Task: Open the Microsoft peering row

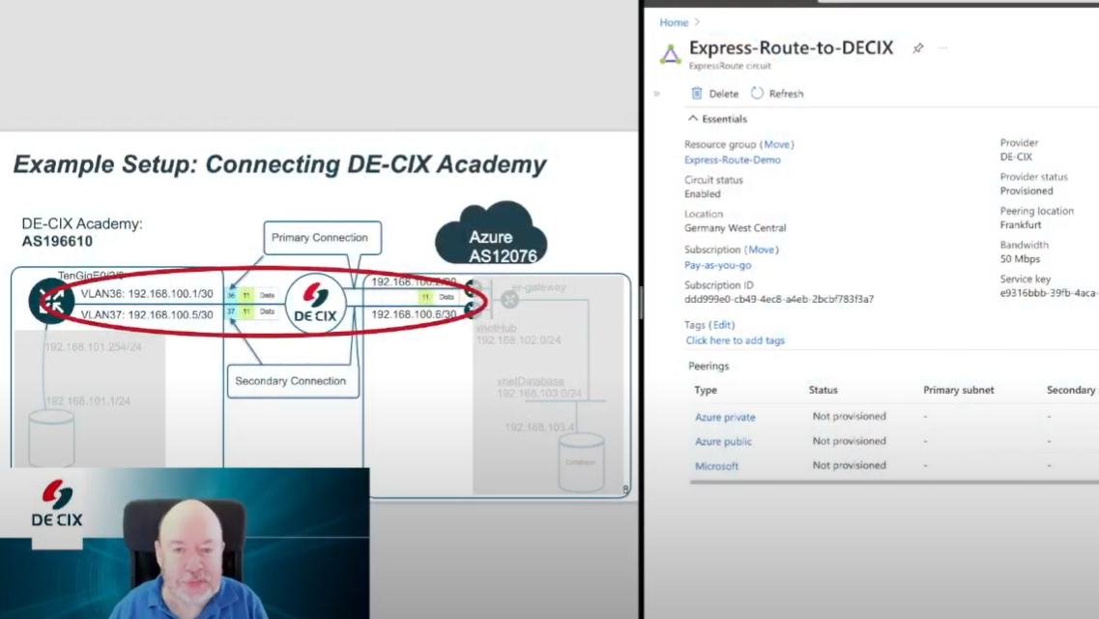Action: point(716,466)
